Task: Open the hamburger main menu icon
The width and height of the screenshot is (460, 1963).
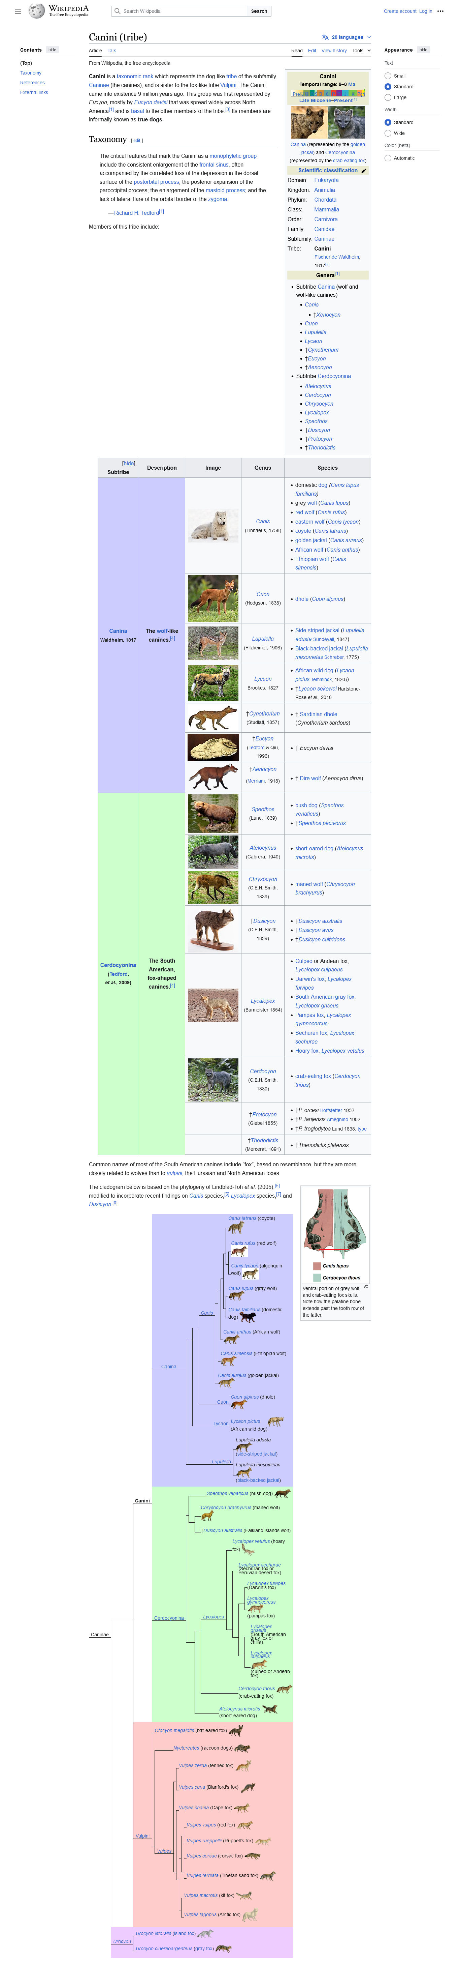Action: (18, 11)
